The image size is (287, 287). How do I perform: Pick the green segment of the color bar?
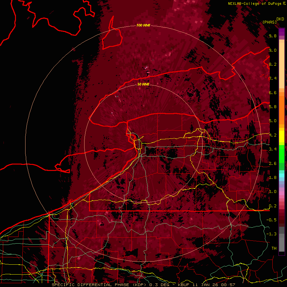[282, 154]
